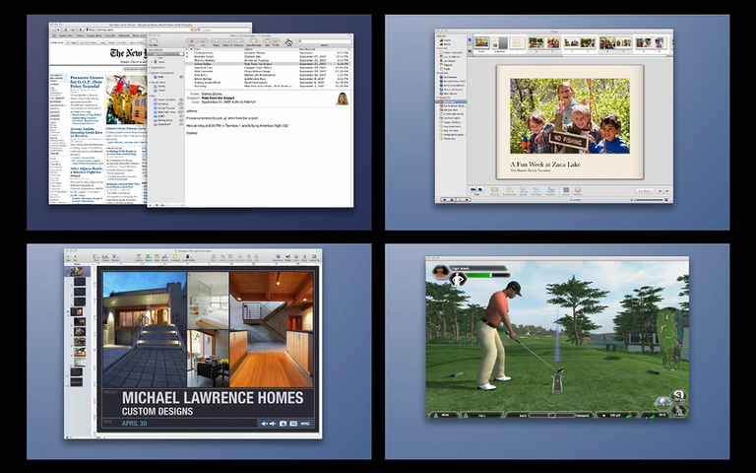Select the Inbox mailbox in Mail sidebar
756x473 pixels.
click(x=164, y=54)
